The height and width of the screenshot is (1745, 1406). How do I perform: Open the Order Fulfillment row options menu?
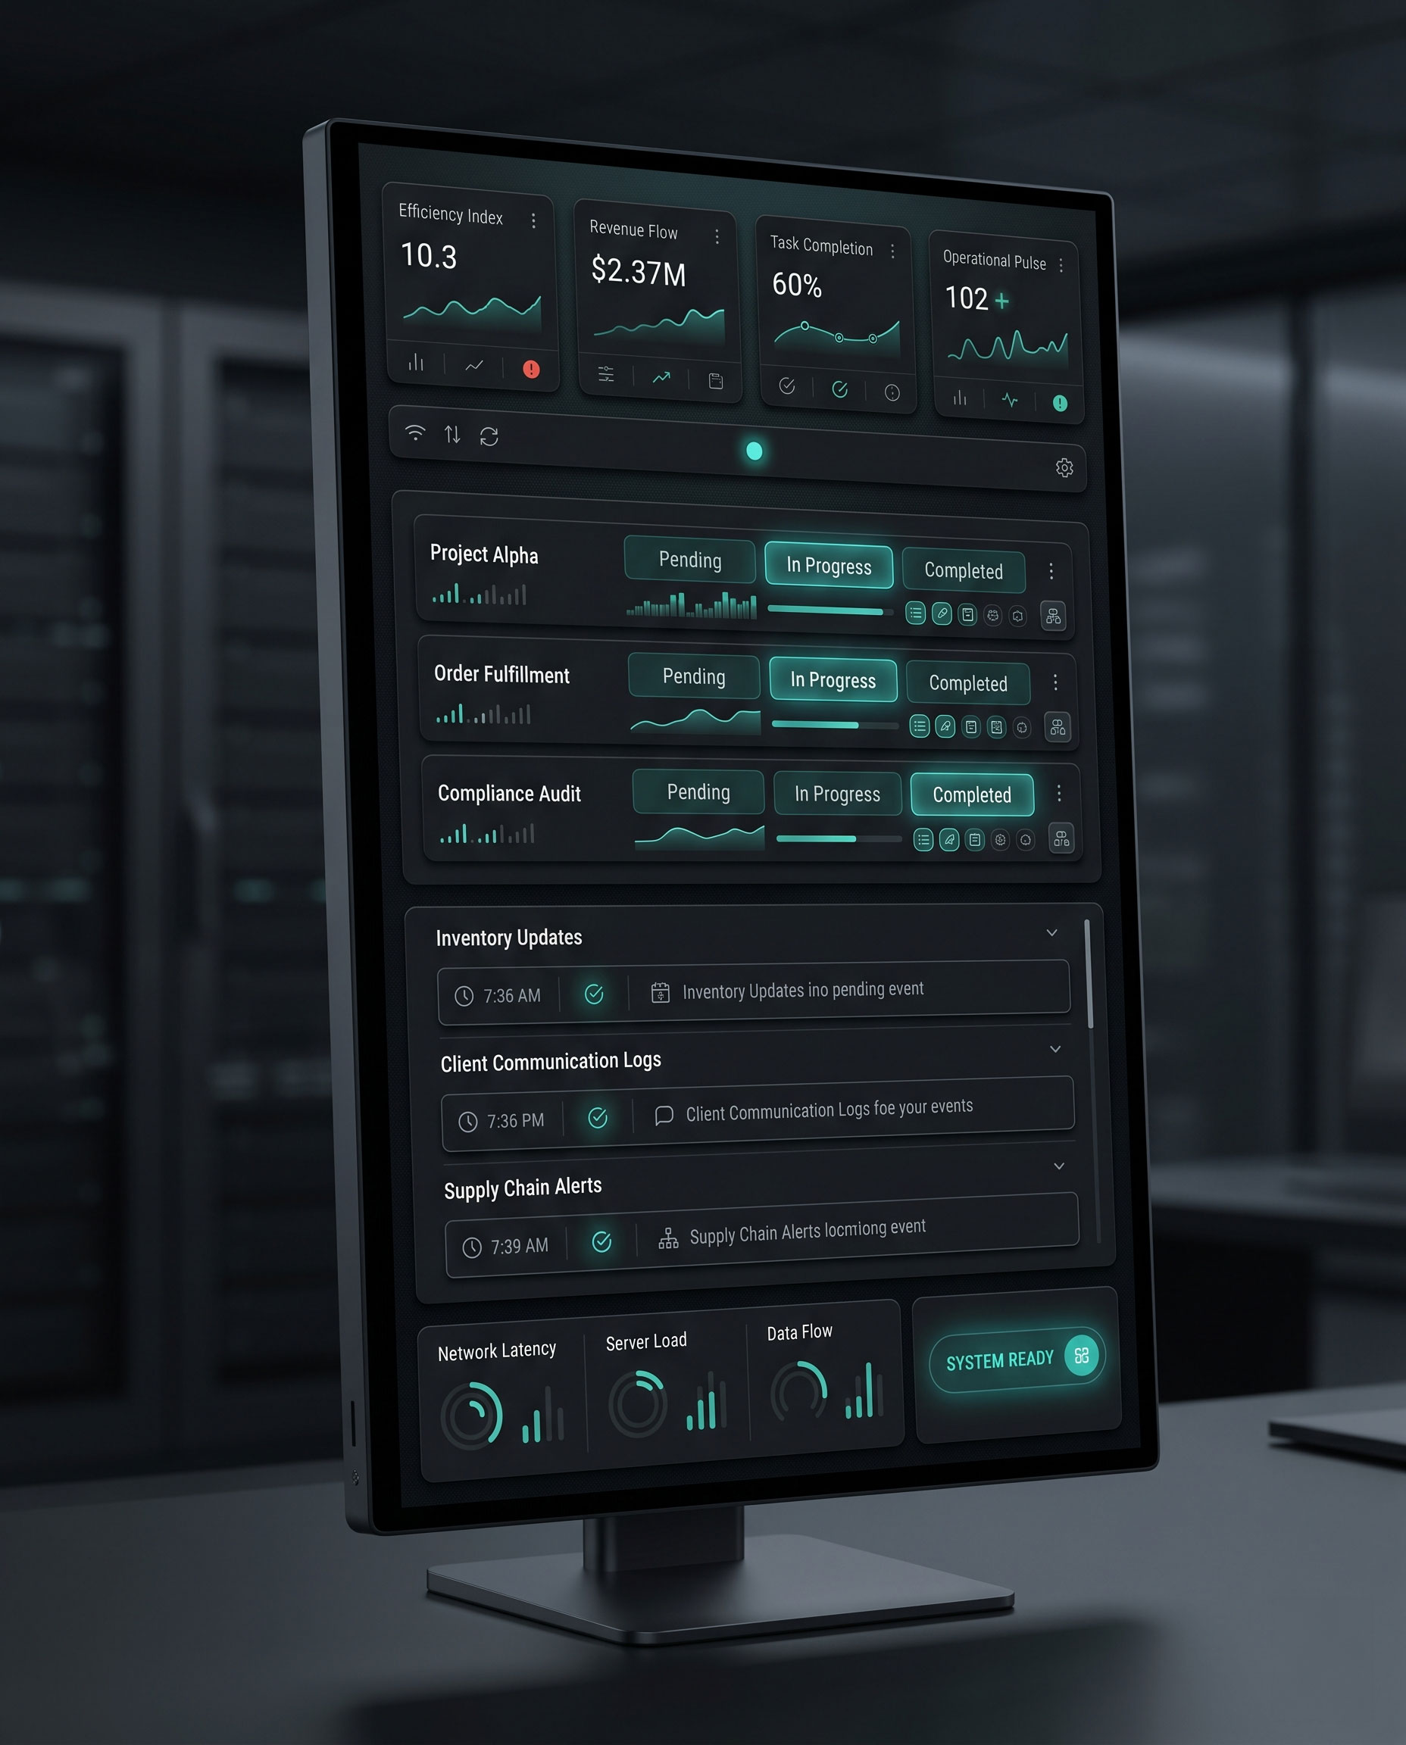(x=1055, y=682)
